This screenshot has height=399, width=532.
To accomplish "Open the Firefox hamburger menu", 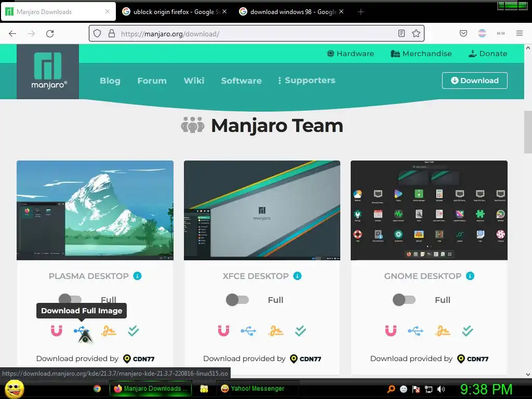I will tap(519, 33).
